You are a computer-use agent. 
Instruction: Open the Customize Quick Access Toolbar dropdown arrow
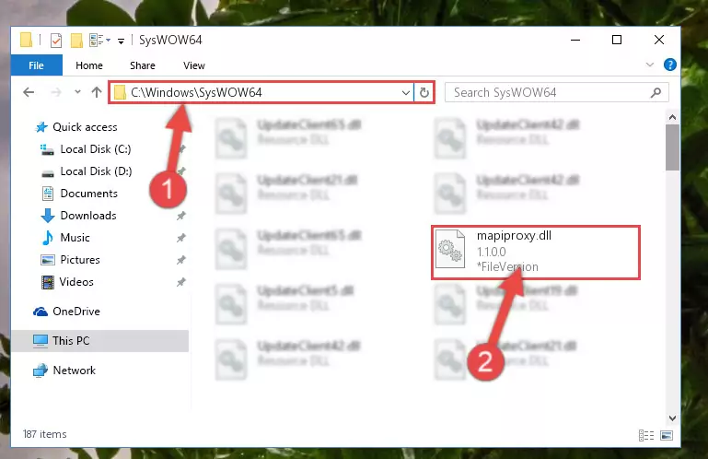point(121,41)
